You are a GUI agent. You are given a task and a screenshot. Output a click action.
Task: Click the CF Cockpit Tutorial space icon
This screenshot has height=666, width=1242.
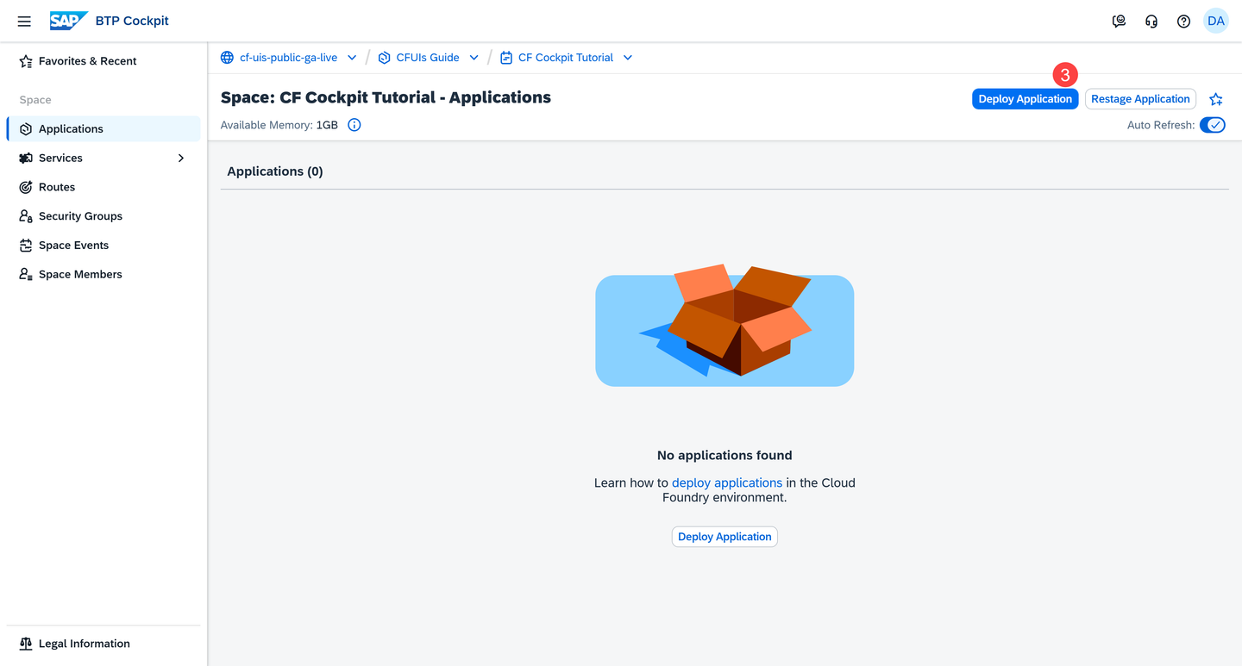(506, 58)
